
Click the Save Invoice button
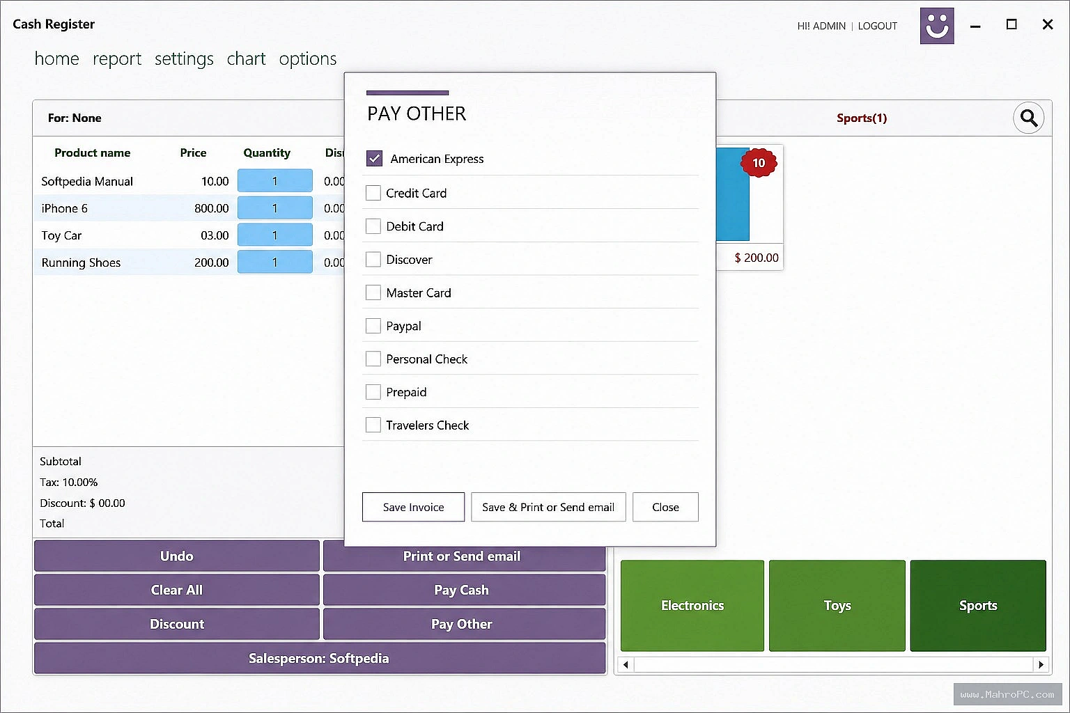click(x=413, y=507)
